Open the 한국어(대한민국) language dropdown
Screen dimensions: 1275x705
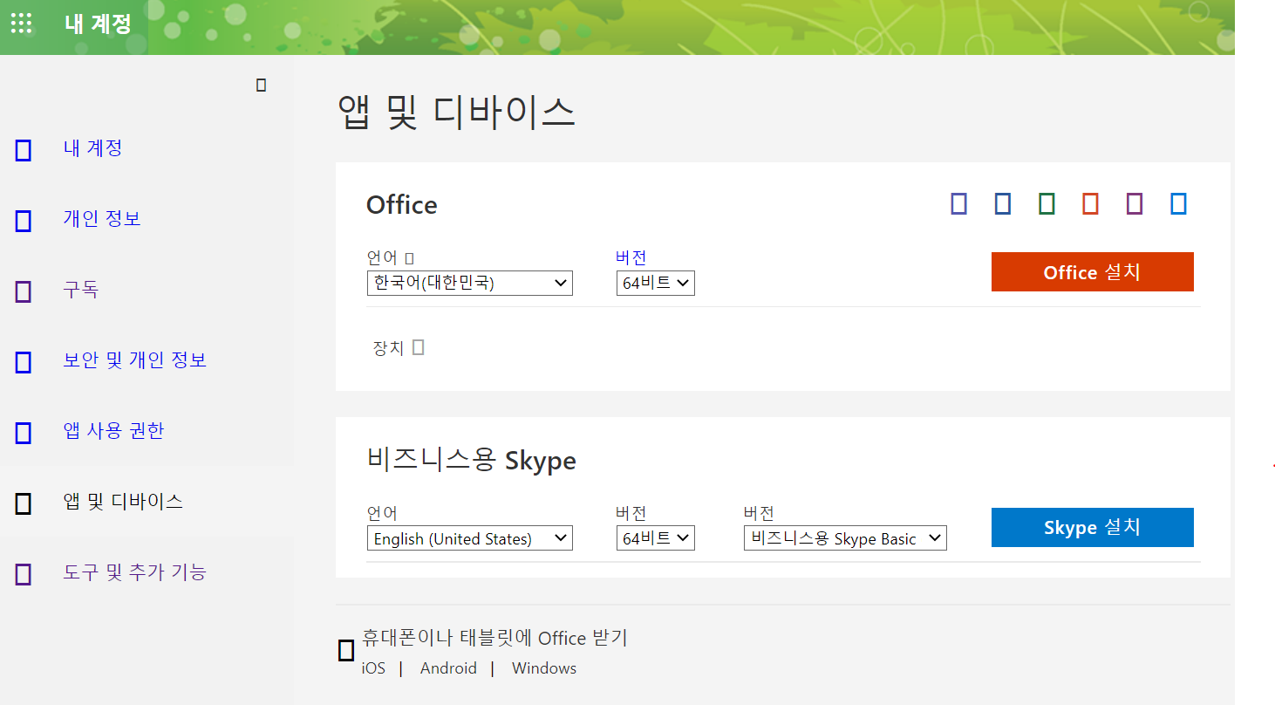(x=470, y=283)
